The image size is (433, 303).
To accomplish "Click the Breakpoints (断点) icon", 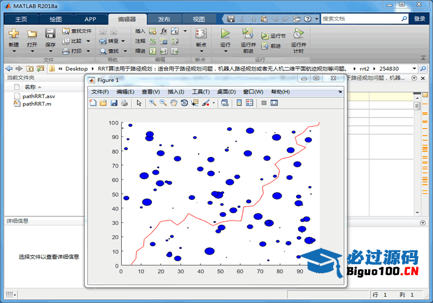I will [x=201, y=33].
